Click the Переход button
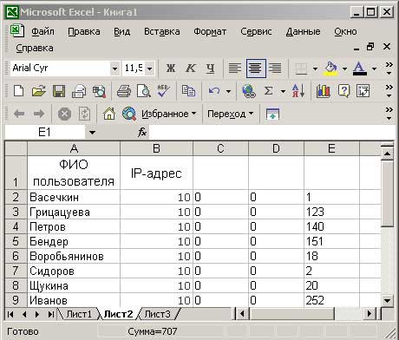The height and width of the screenshot is (340, 399). click(231, 114)
